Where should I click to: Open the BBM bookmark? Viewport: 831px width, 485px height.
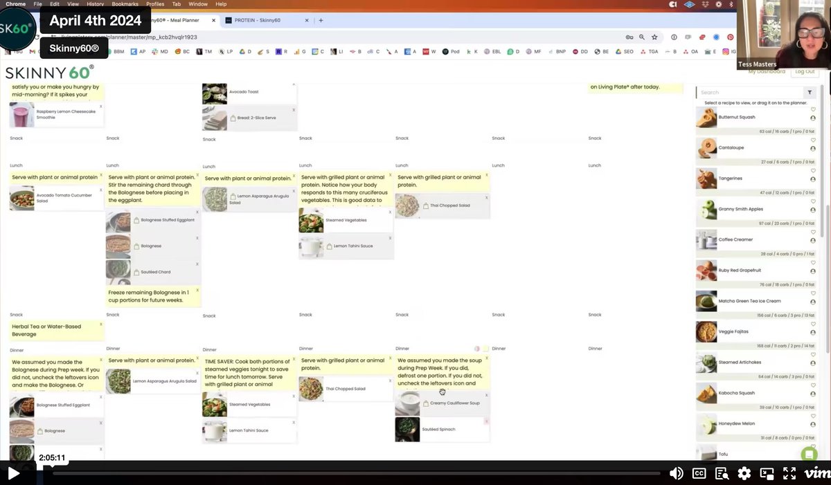pyautogui.click(x=115, y=51)
